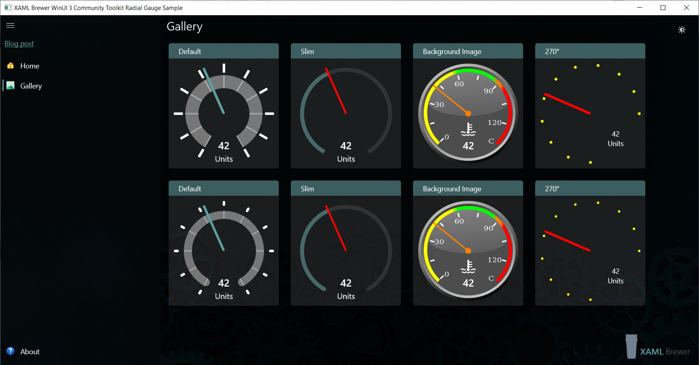Click the water temperature icon in top gauge
This screenshot has width=699, height=365.
click(468, 129)
